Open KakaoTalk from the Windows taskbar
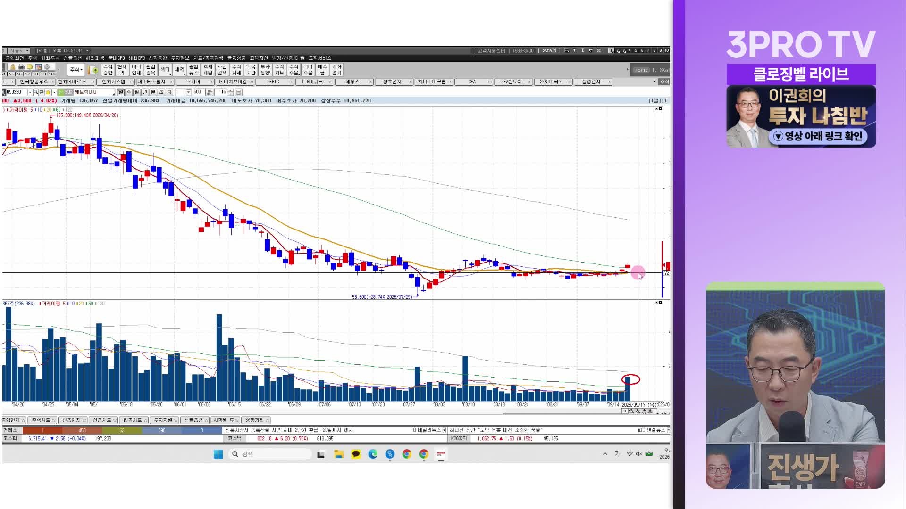This screenshot has height=509, width=906. coord(356,454)
